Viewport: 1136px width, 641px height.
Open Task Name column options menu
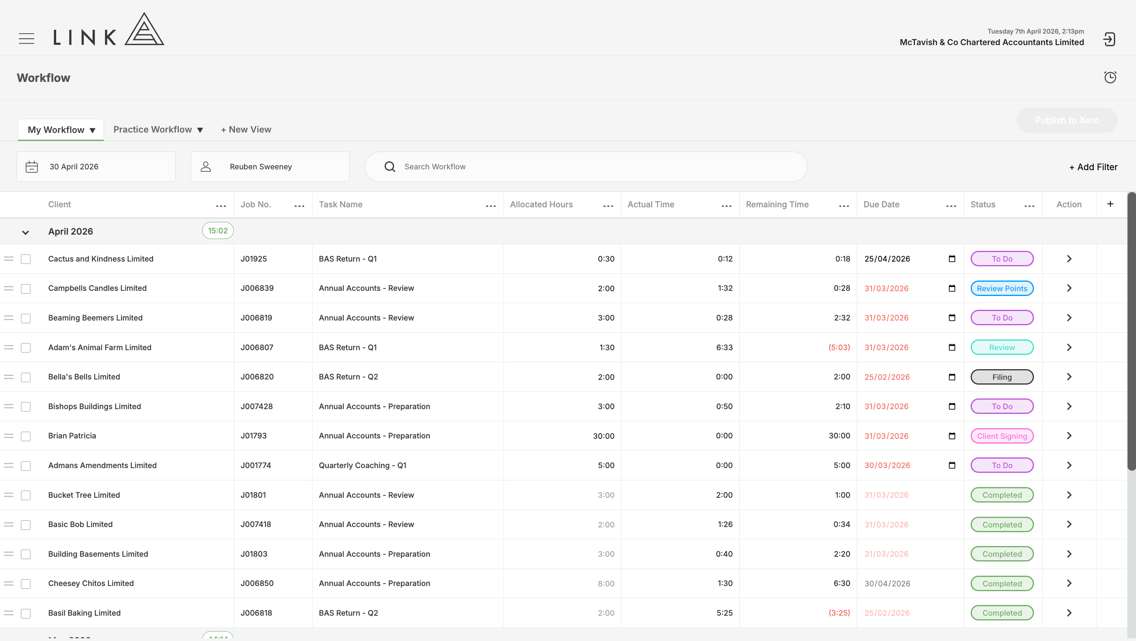click(x=491, y=206)
